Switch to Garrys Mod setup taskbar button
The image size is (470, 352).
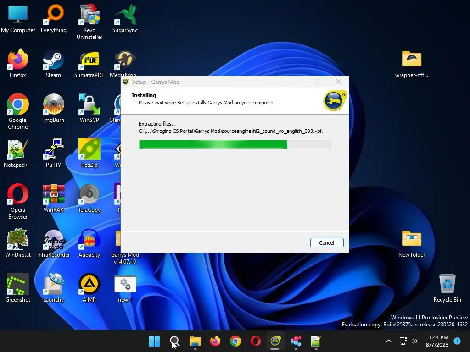275,341
